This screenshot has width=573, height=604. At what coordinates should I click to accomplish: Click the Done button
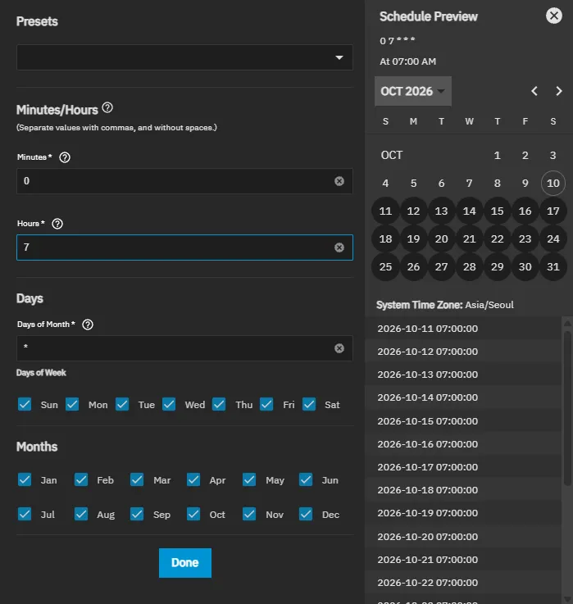(x=185, y=563)
